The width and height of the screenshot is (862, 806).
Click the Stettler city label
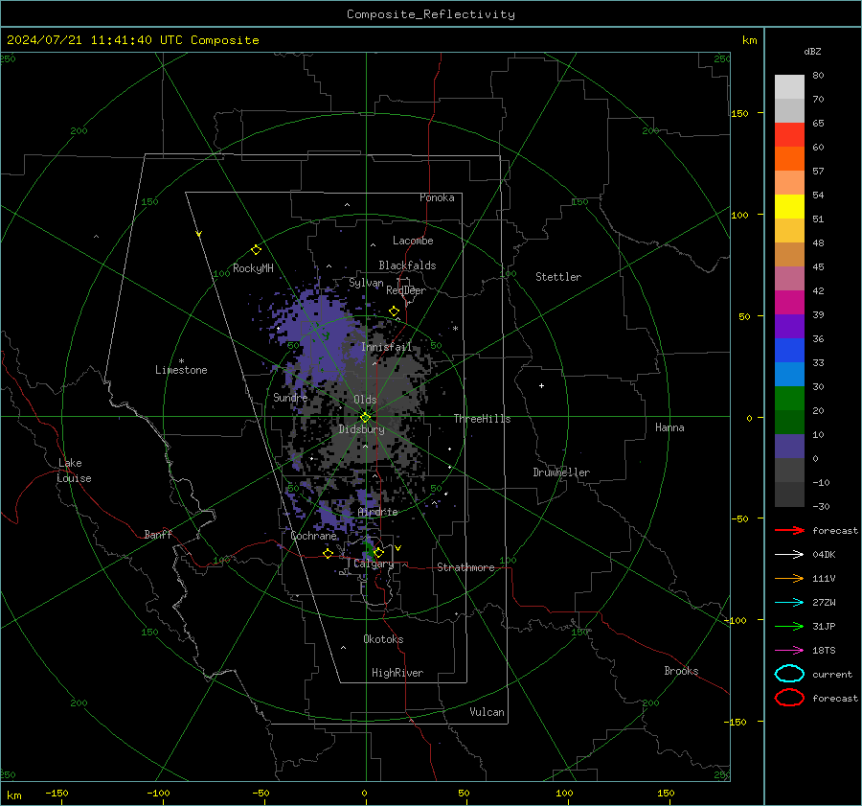pos(558,277)
